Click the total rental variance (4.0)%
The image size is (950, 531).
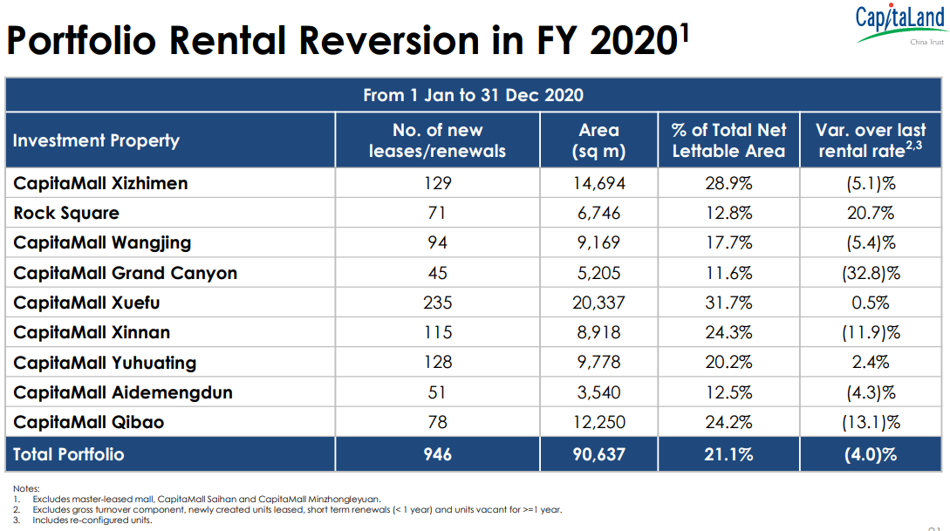871,455
